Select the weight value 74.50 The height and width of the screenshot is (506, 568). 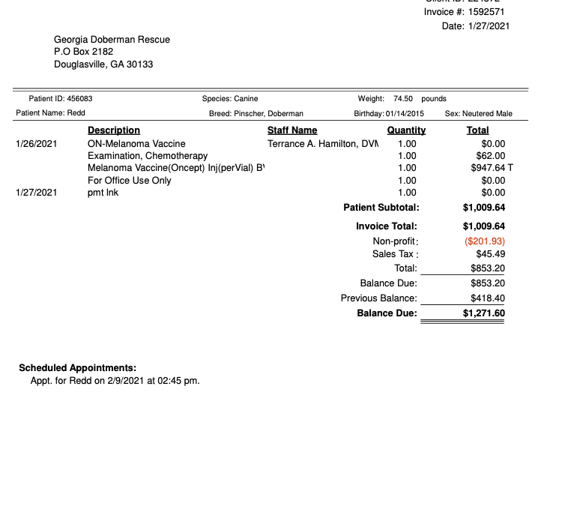403,99
